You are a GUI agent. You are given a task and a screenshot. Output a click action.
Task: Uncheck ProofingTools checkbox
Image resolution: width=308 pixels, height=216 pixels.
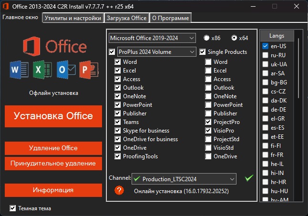pos(117,156)
